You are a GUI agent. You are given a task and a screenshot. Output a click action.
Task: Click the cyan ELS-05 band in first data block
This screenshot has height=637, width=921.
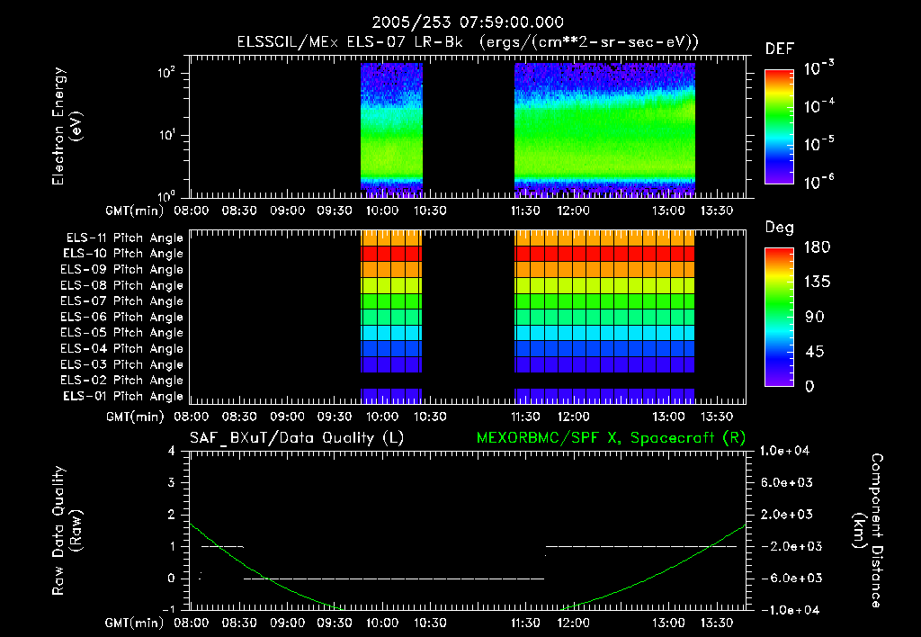pos(391,333)
